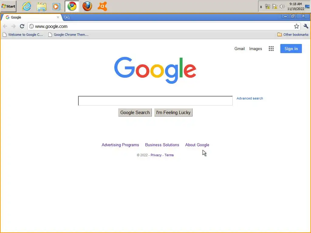Bookmark this page with the star
This screenshot has width=311, height=233.
[296, 26]
